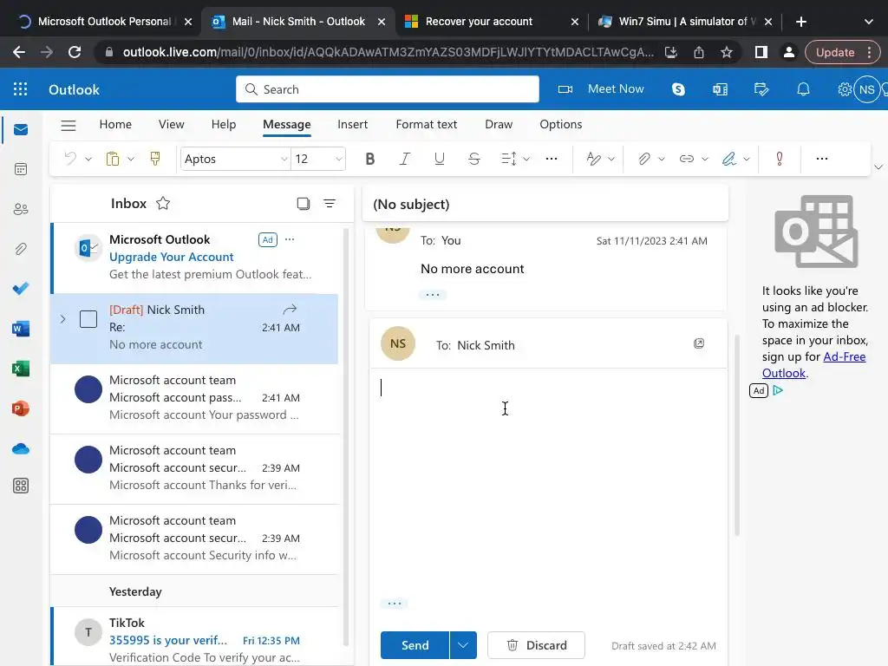888x666 pixels.
Task: Open OneDrive cloud icon in sidebar
Action: [21, 448]
